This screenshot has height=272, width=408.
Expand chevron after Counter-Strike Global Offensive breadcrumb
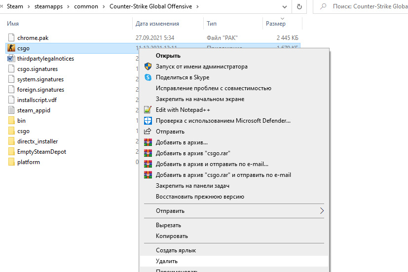(197, 6)
